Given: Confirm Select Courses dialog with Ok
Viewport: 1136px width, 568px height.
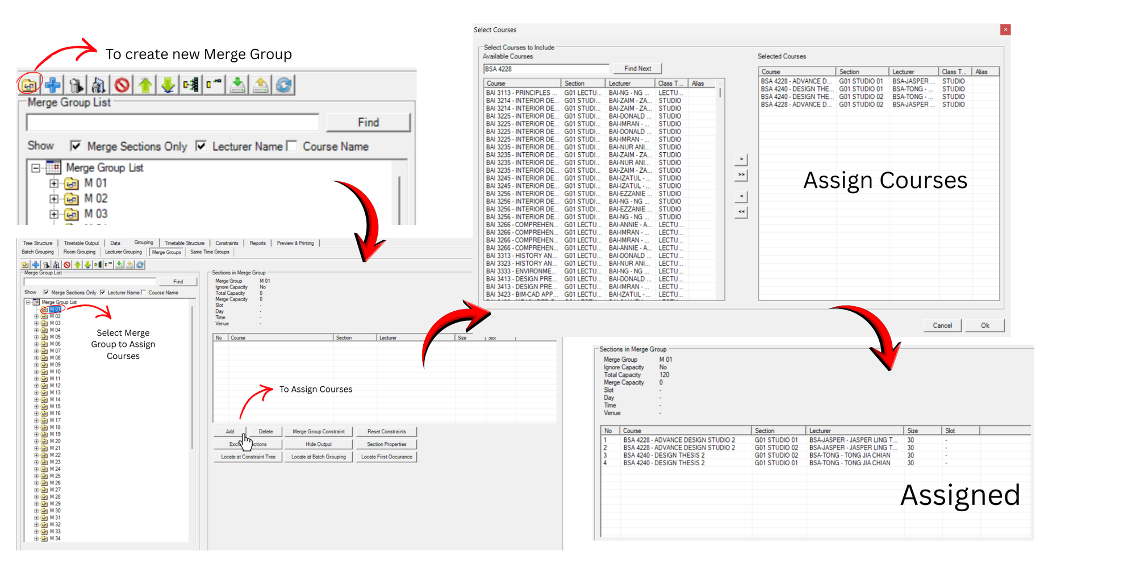Looking at the screenshot, I should tap(985, 325).
